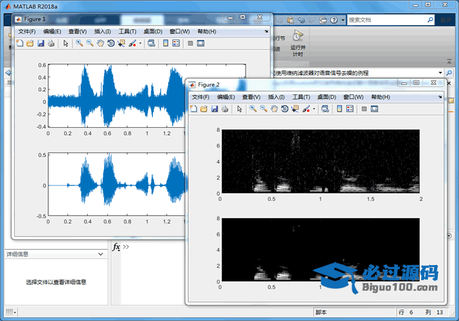Open 文件(F) menu in Figure 1

click(27, 31)
